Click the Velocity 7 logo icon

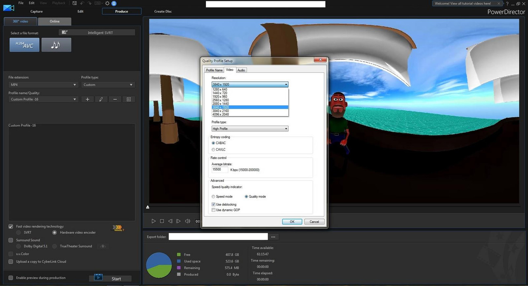coord(118,228)
